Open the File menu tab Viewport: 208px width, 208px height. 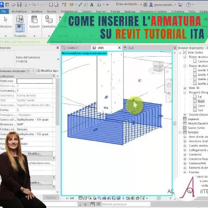click(4, 11)
